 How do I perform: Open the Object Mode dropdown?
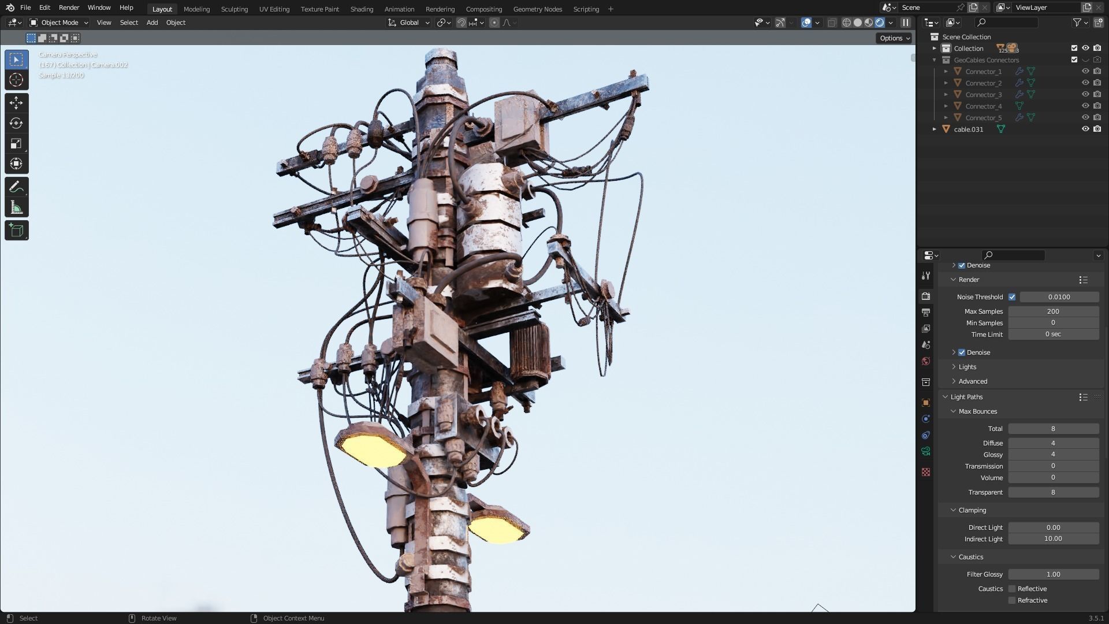(x=59, y=23)
